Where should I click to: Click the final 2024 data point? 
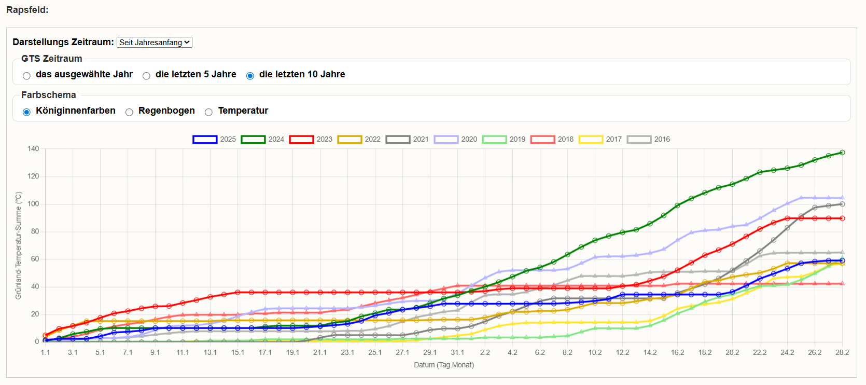pos(842,153)
